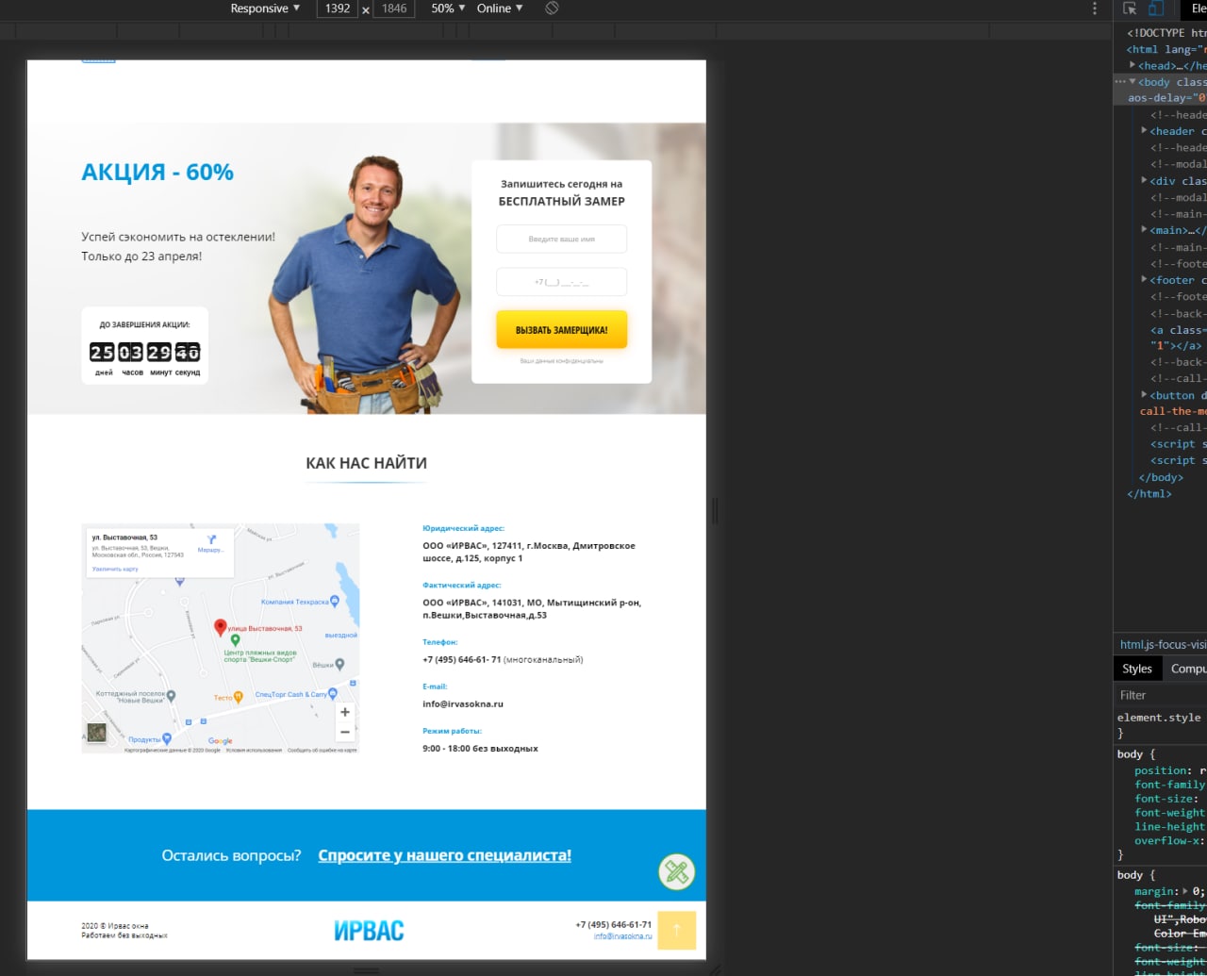Click the КАК НАС НАЙТИ heading

click(366, 463)
